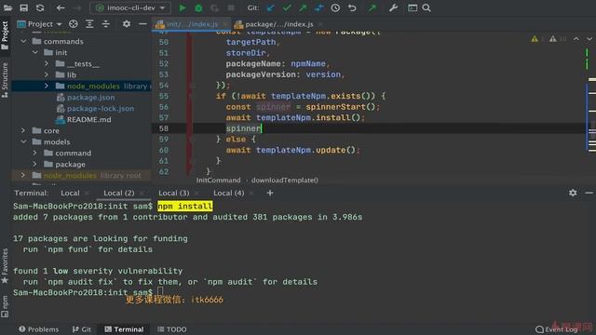Open the Favorites tool window side tab

(5, 266)
